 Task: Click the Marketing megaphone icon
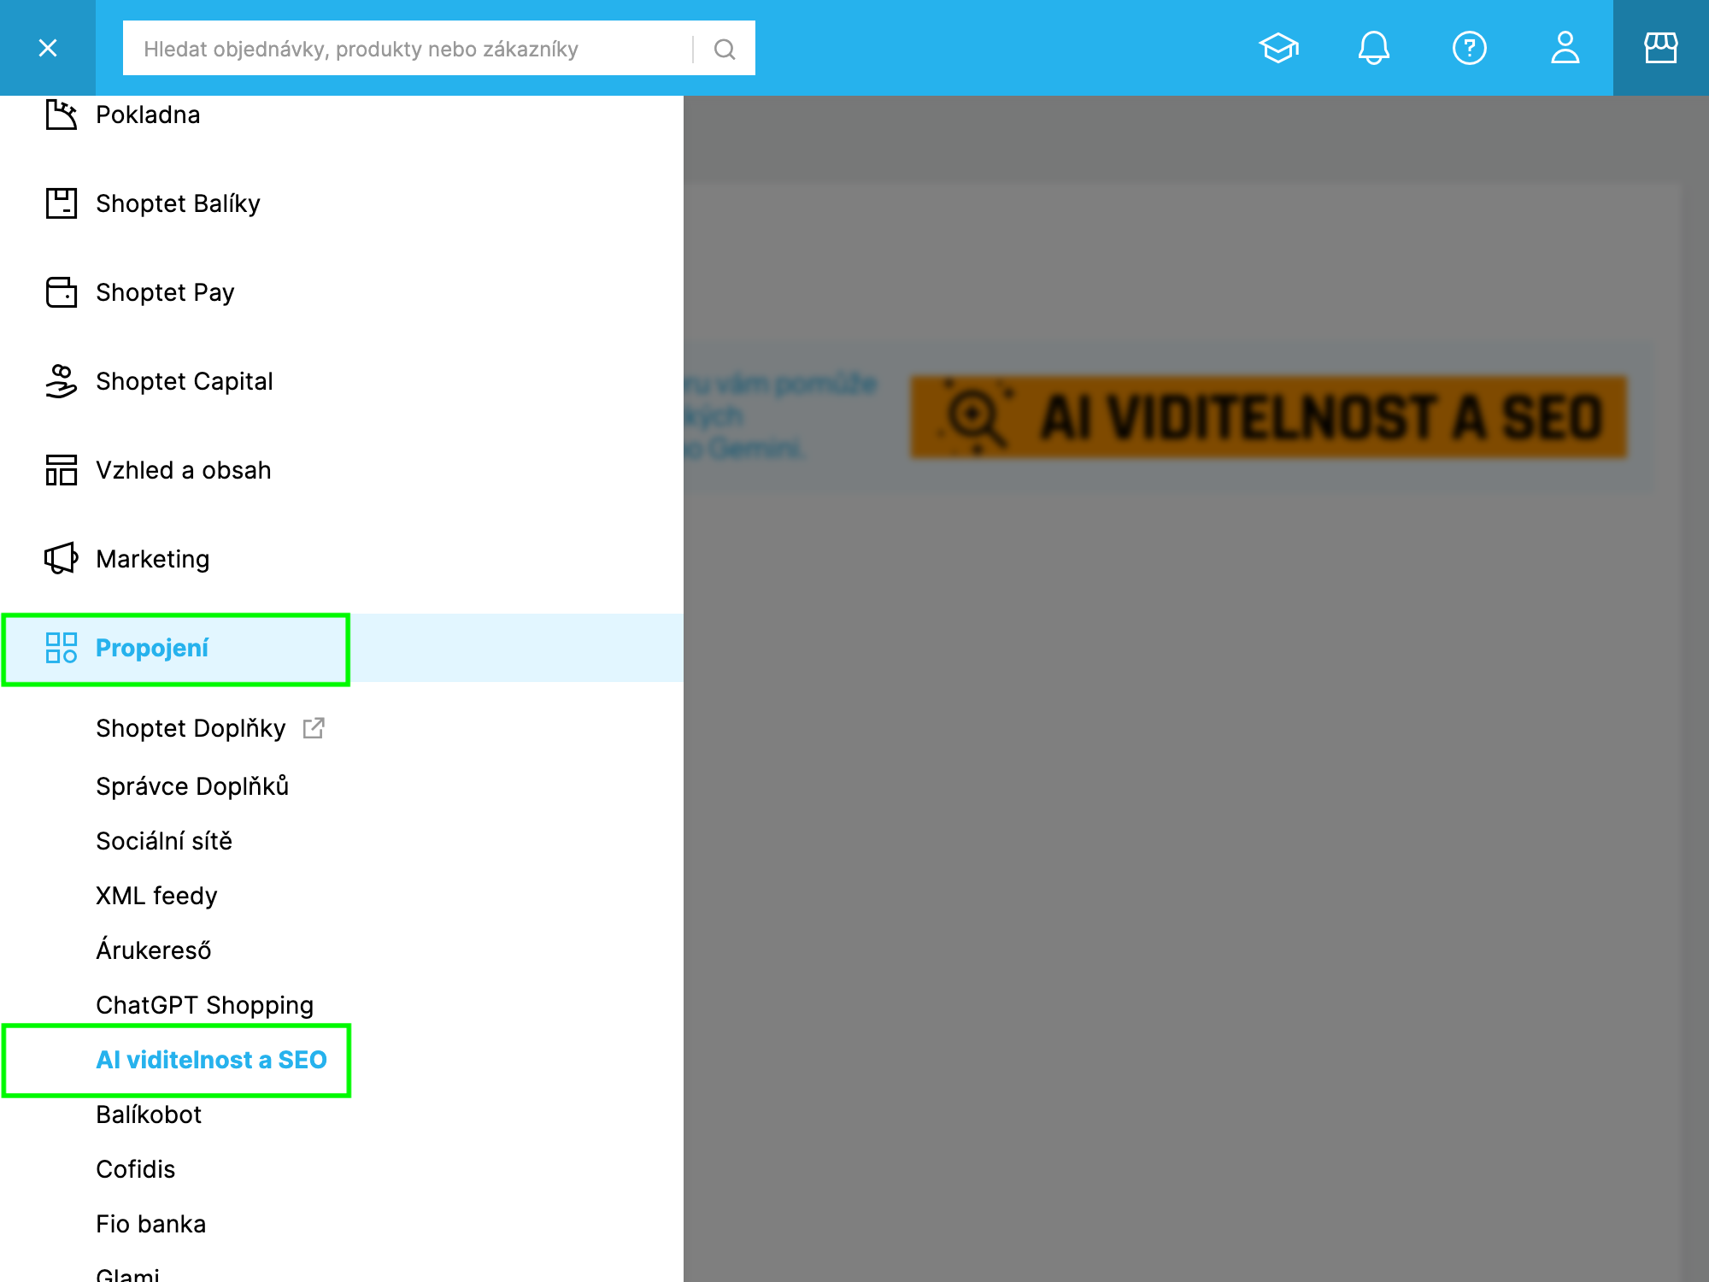[x=62, y=559]
